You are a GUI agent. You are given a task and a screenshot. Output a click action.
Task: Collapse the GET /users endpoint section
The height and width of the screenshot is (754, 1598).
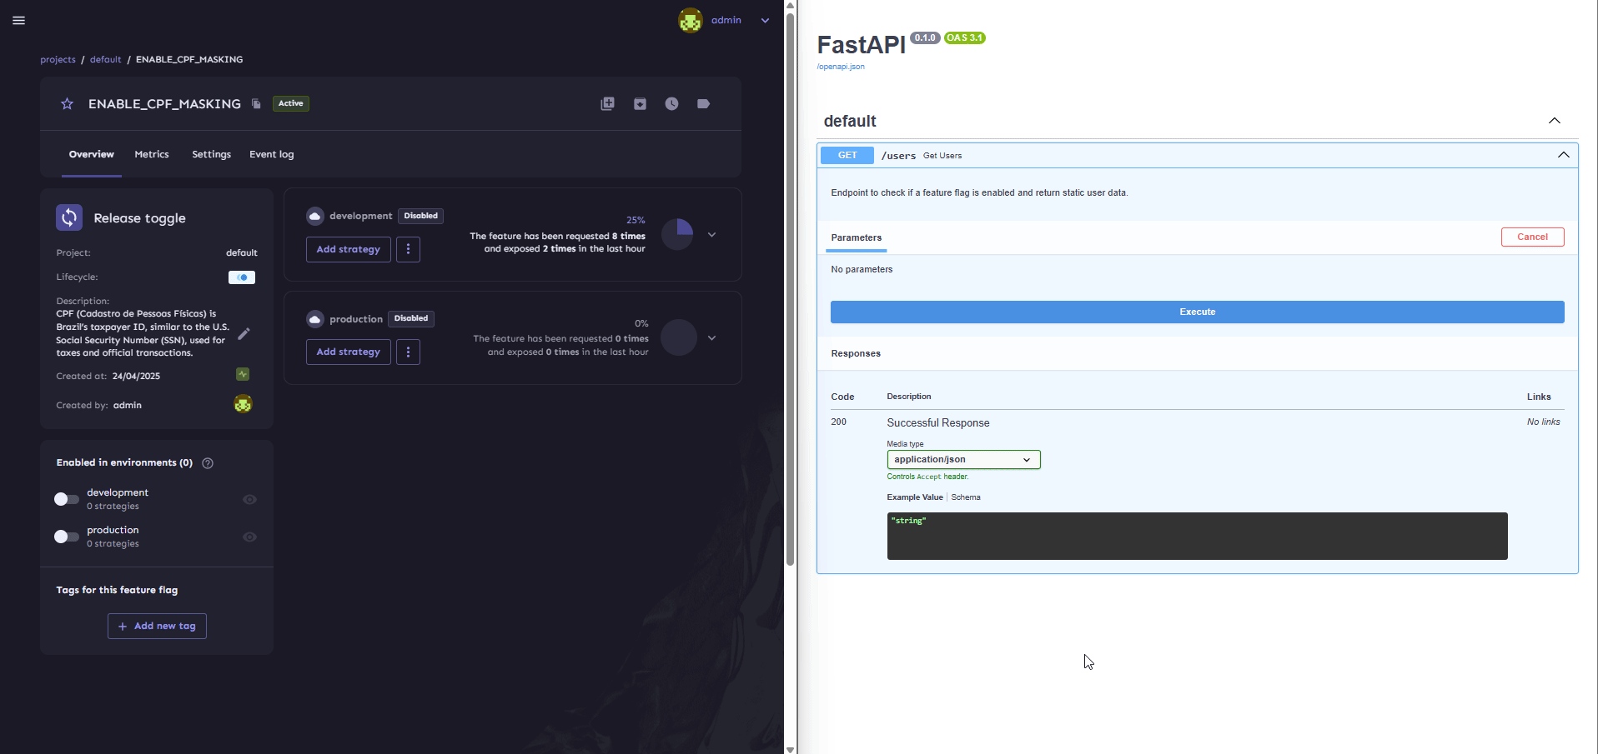[1563, 155]
